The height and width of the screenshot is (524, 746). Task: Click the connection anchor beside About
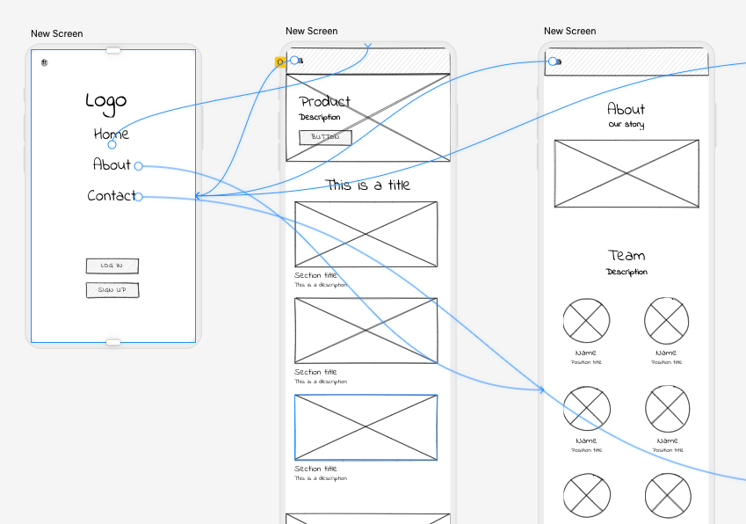pyautogui.click(x=138, y=165)
